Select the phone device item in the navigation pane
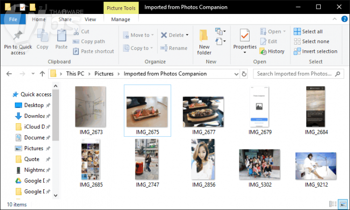 pos(32,170)
